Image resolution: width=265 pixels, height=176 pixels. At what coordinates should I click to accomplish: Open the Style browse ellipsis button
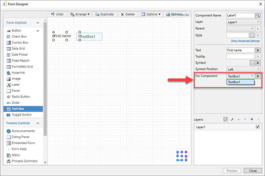252,35
